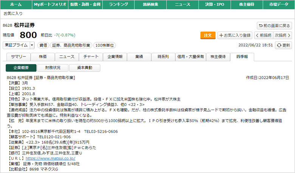The height and width of the screenshot is (173, 295).
Task: Switch to the サマリー tab
Action: click(19, 57)
